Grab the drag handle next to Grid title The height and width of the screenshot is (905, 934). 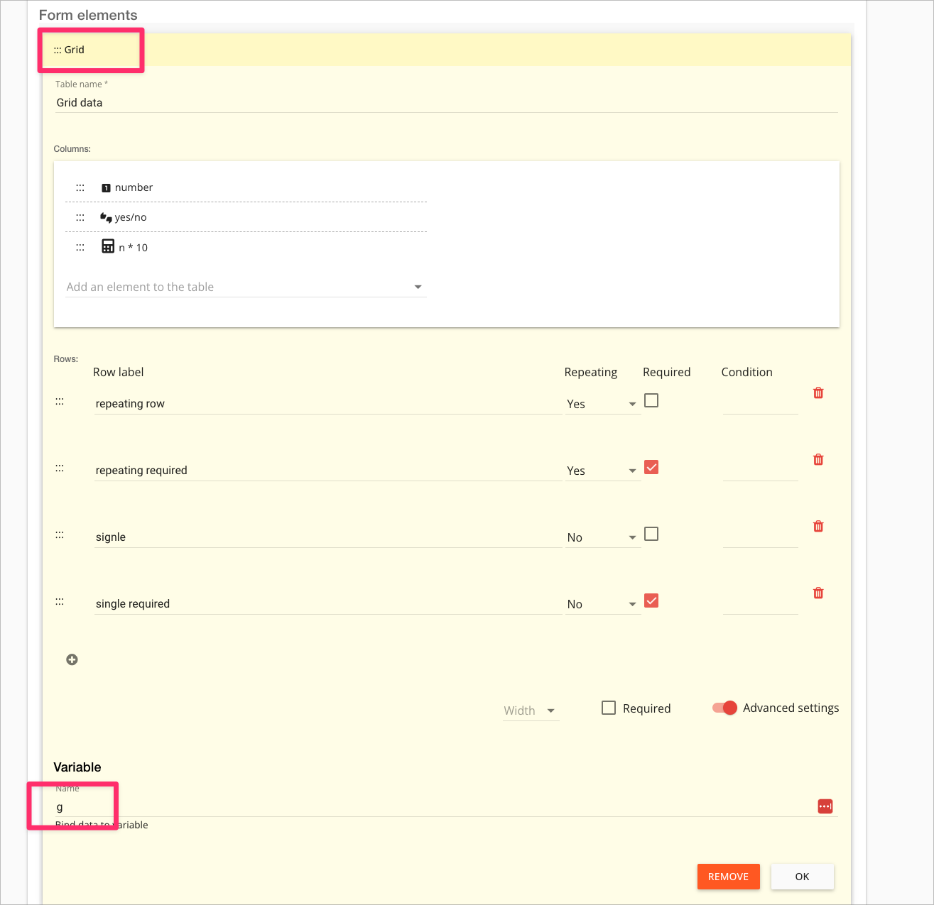tap(57, 50)
